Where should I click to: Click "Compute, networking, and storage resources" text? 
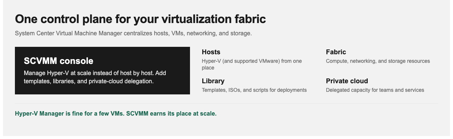[x=378, y=61]
